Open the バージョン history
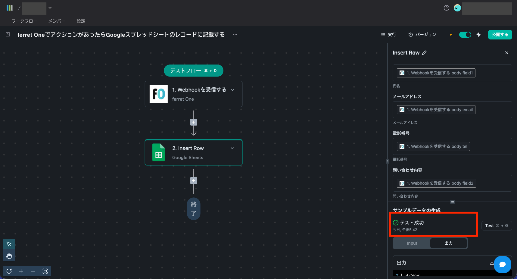Image resolution: width=517 pixels, height=279 pixels. [x=422, y=35]
